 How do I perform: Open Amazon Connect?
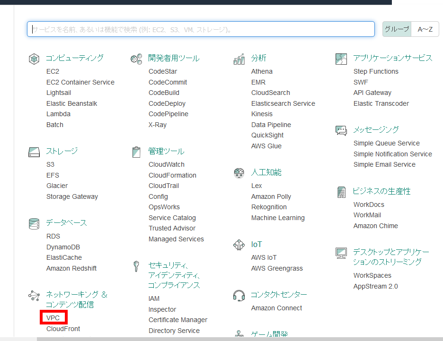coord(276,308)
